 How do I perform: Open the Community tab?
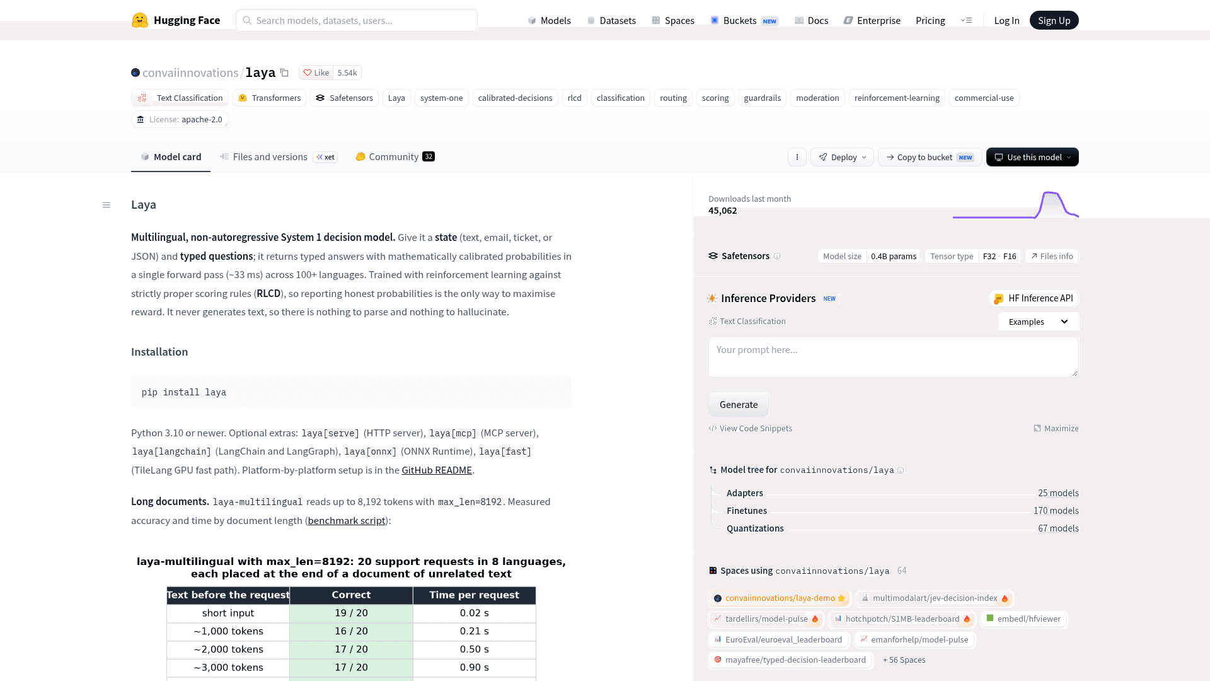(x=395, y=156)
